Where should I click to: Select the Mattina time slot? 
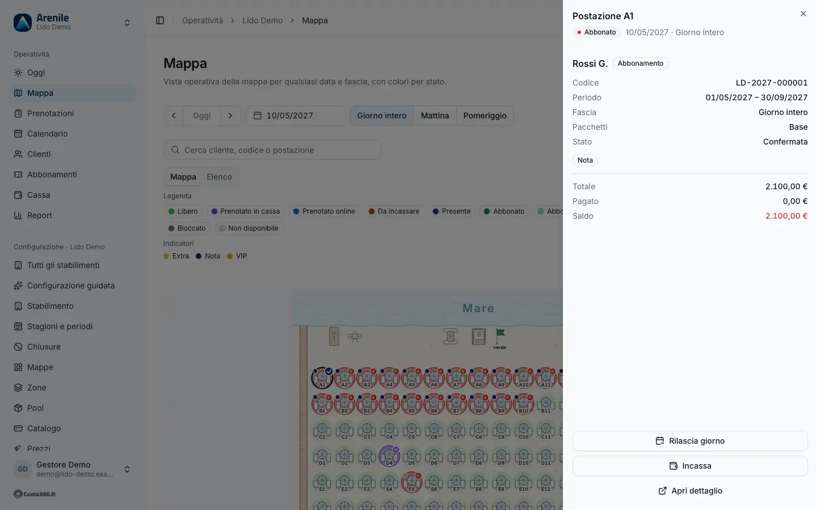pos(435,116)
